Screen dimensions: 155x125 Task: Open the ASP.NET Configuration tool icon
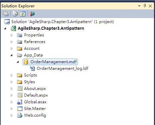coord(32,14)
